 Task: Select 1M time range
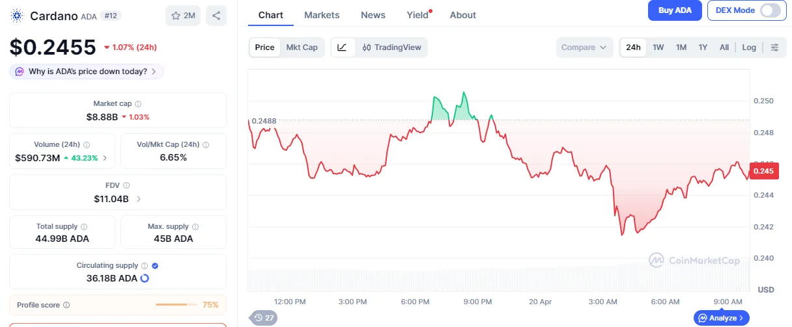point(681,47)
